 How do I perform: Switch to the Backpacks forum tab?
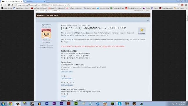(12, 1)
